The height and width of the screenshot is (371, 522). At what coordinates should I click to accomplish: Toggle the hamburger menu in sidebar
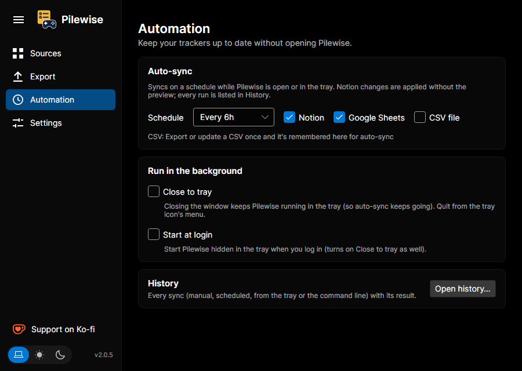[x=19, y=20]
